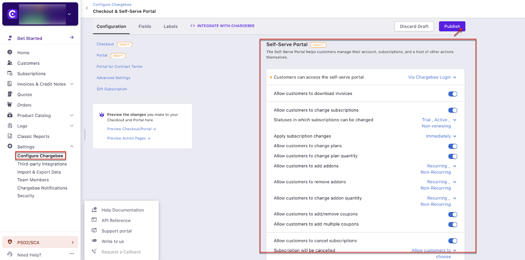
Task: Open the three-dots menu beside Need Help
Action: [x=72, y=254]
